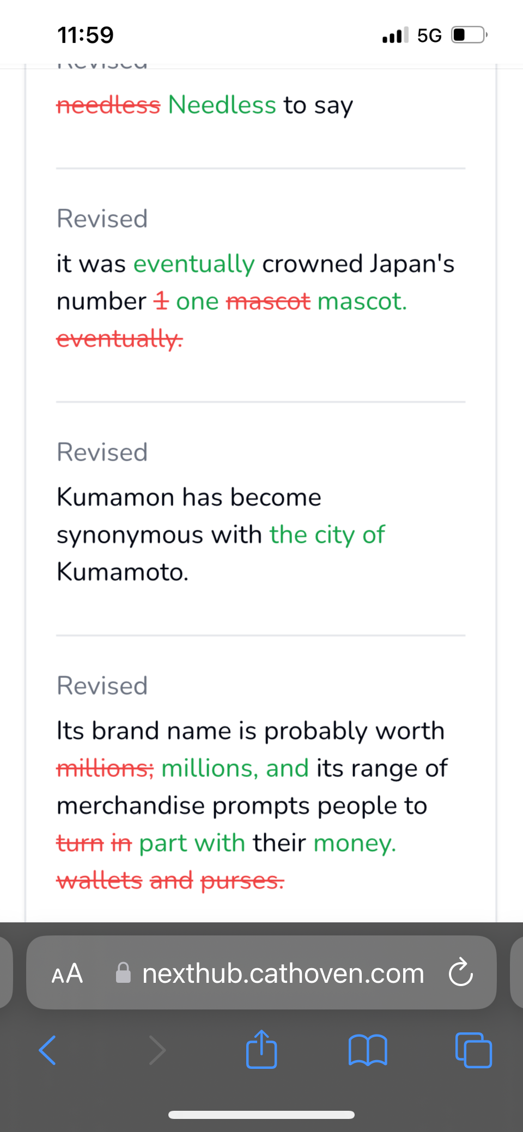523x1132 pixels.
Task: Open the Bookmarks book icon
Action: pyautogui.click(x=368, y=1049)
